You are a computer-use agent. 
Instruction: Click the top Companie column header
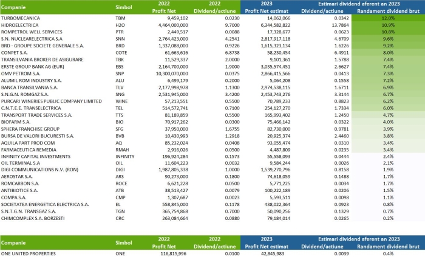tap(13, 7)
